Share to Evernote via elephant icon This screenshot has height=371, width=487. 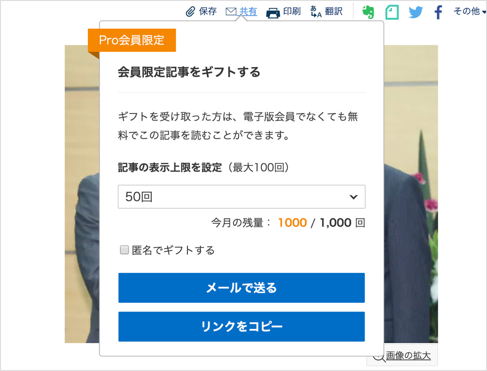click(x=368, y=12)
